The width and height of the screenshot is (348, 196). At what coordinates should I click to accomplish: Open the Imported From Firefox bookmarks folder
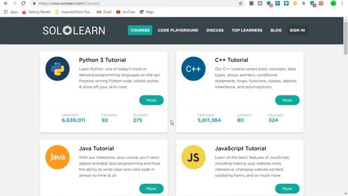tap(73, 12)
